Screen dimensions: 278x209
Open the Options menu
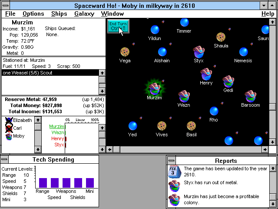(33, 13)
